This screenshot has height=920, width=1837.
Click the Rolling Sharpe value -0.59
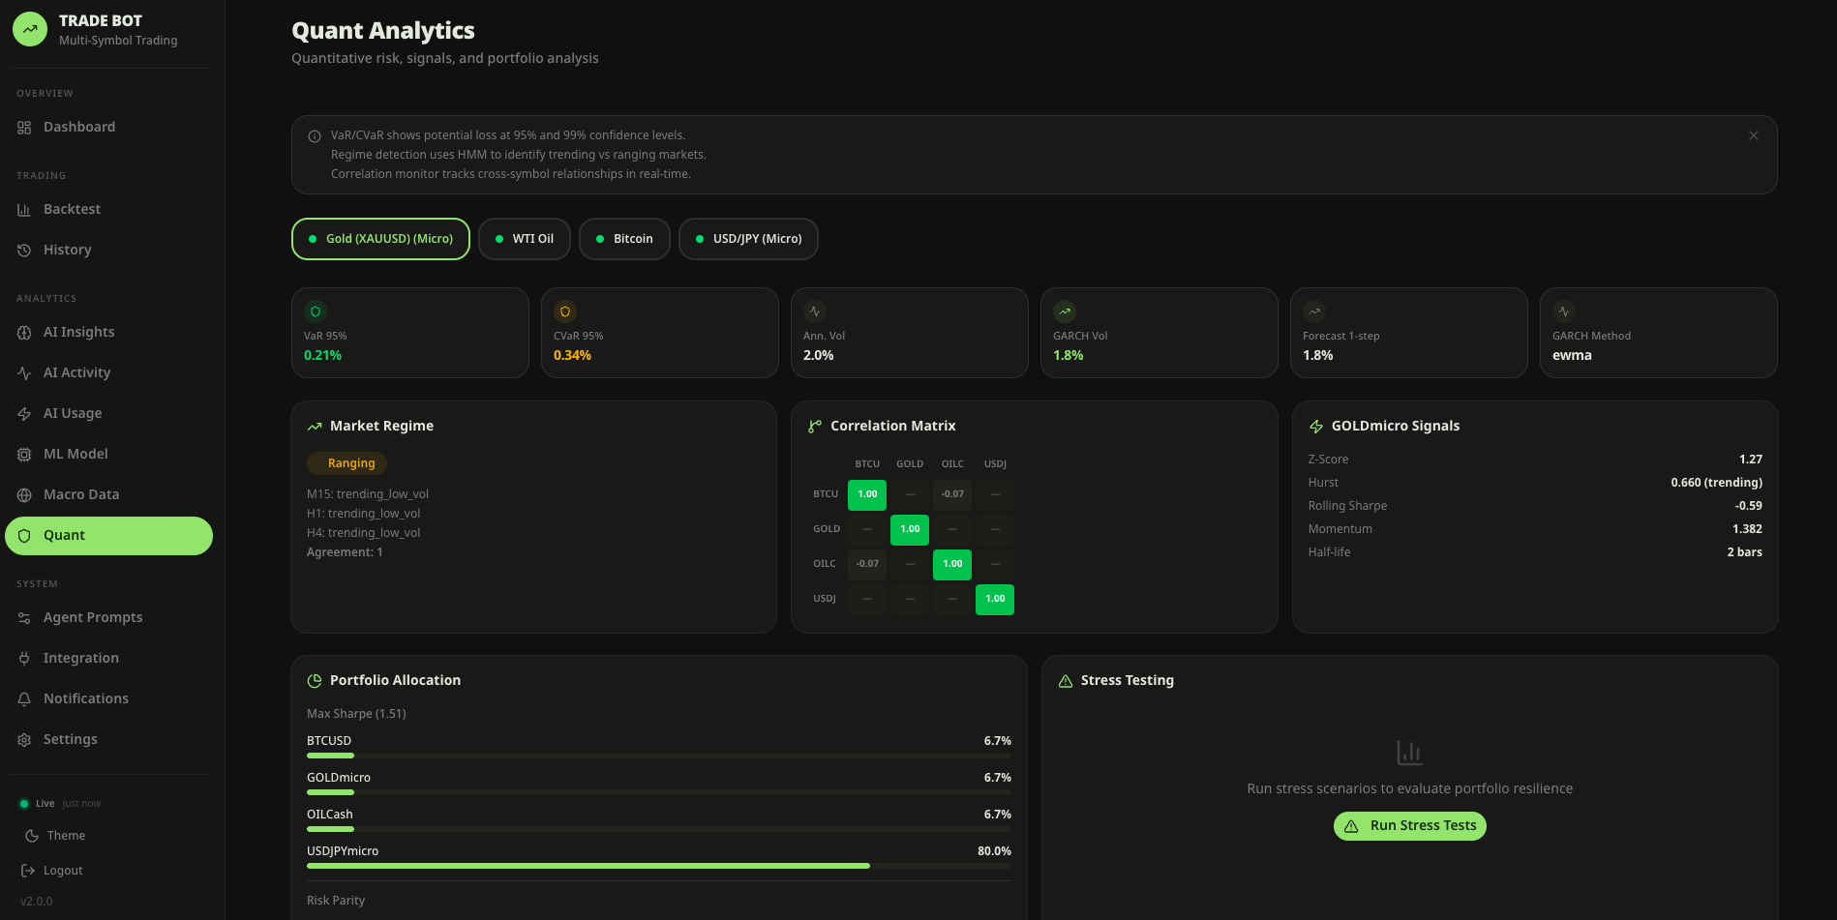(x=1748, y=506)
